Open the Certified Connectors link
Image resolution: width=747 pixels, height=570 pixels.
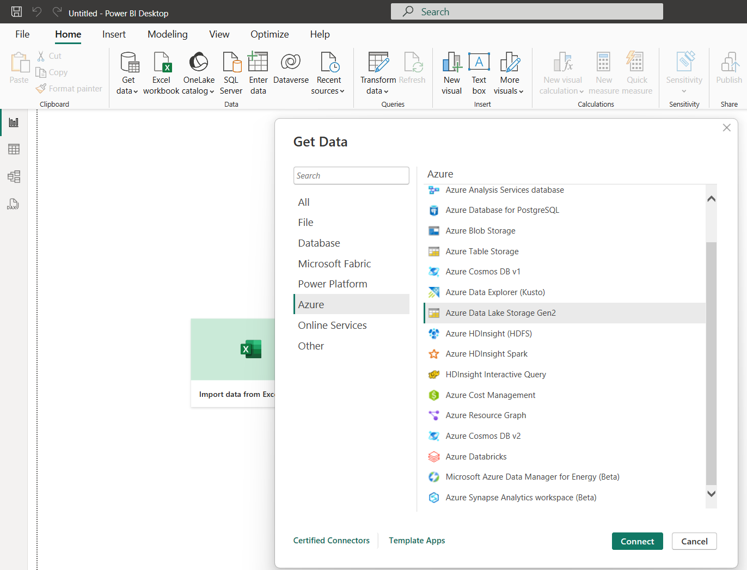point(331,541)
